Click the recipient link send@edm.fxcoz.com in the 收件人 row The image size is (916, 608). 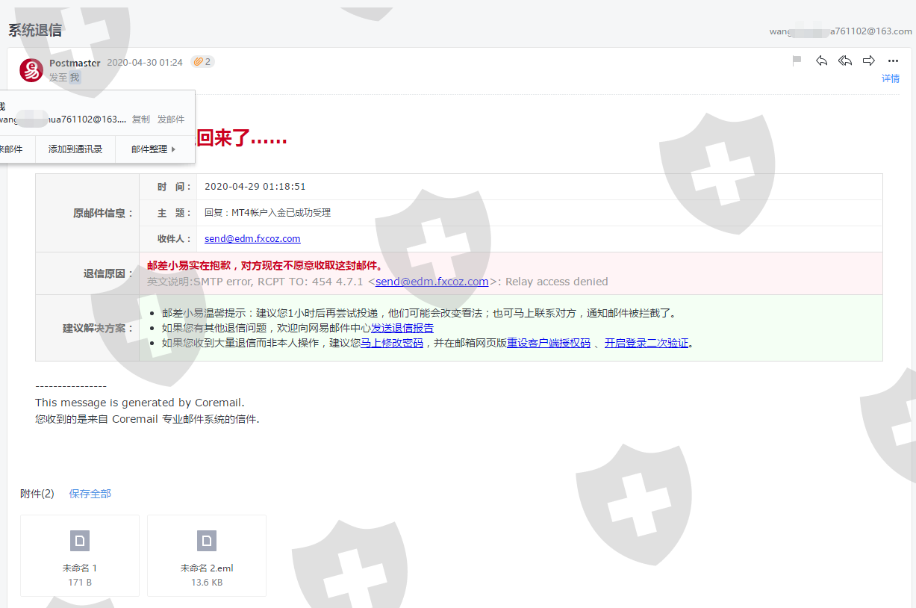(252, 239)
